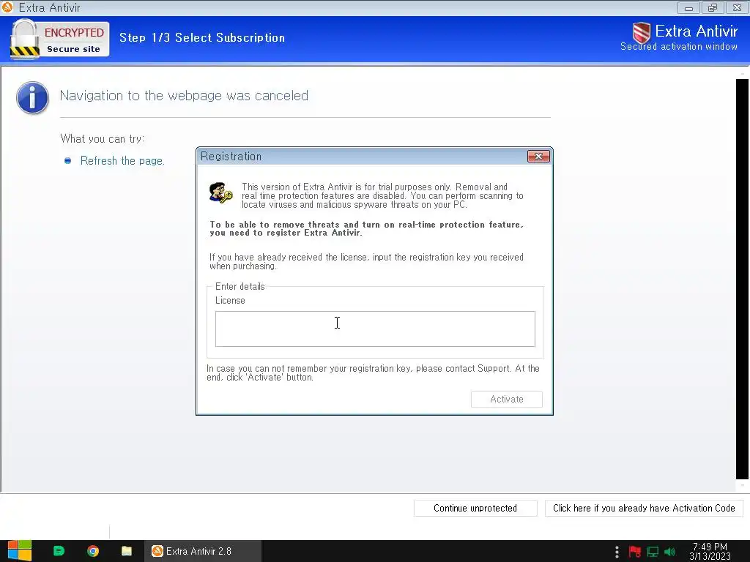Image resolution: width=750 pixels, height=562 pixels.
Task: Open the Windows Start menu
Action: (x=20, y=551)
